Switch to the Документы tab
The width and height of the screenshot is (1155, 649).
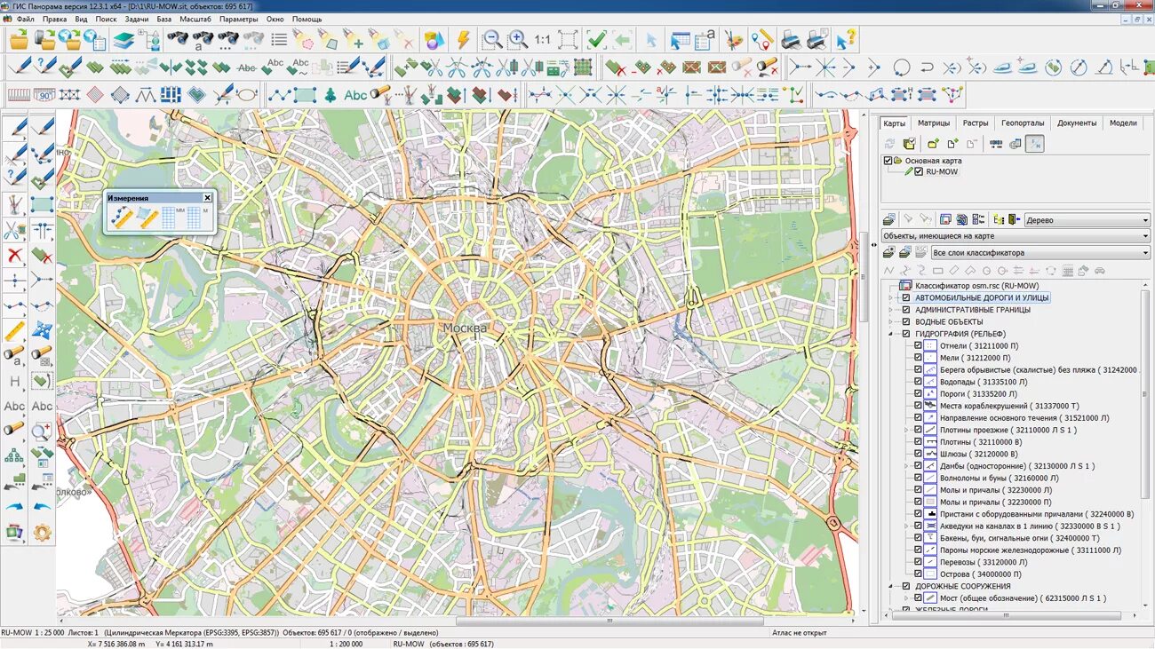1077,123
